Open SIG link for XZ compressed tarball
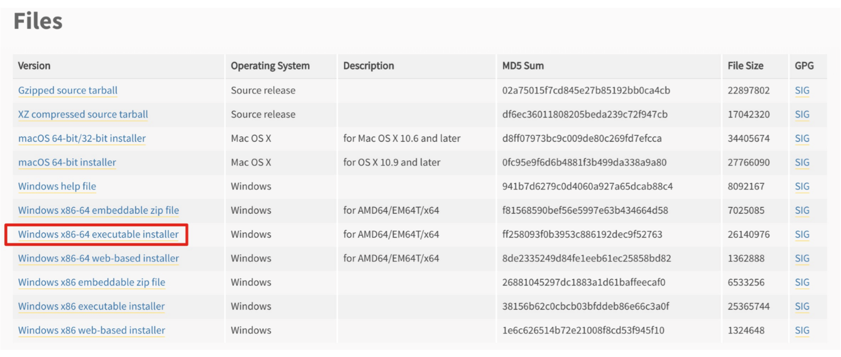841x357 pixels. 802,115
